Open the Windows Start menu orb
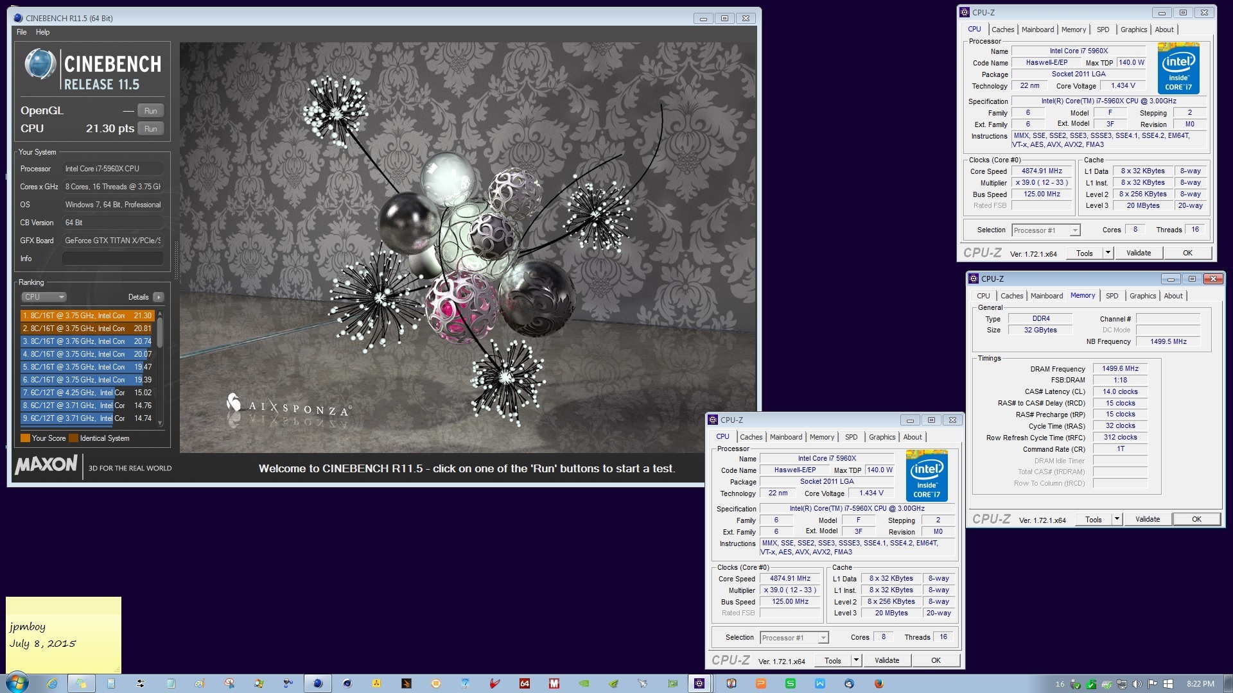The height and width of the screenshot is (693, 1233). pos(17,683)
